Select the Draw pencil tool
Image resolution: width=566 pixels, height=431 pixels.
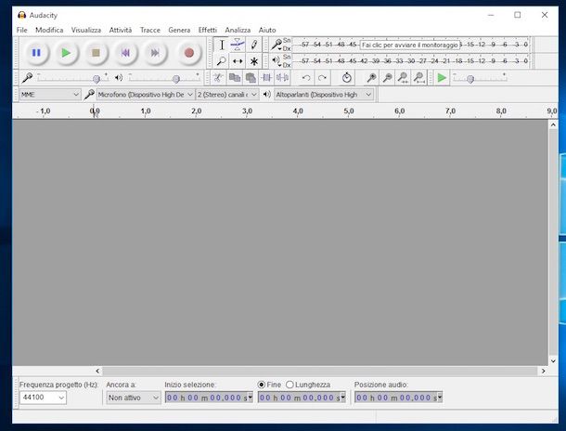tap(253, 45)
